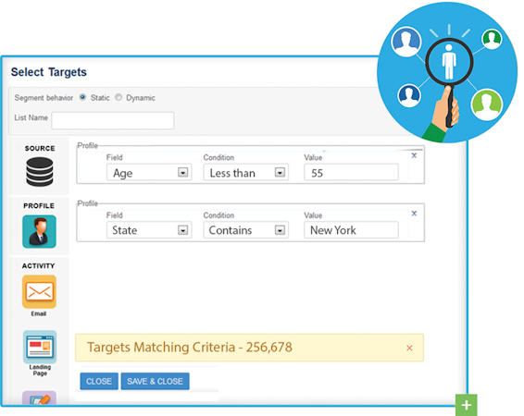Click the green plus icon at corner
This screenshot has width=524, height=416.
click(x=467, y=405)
